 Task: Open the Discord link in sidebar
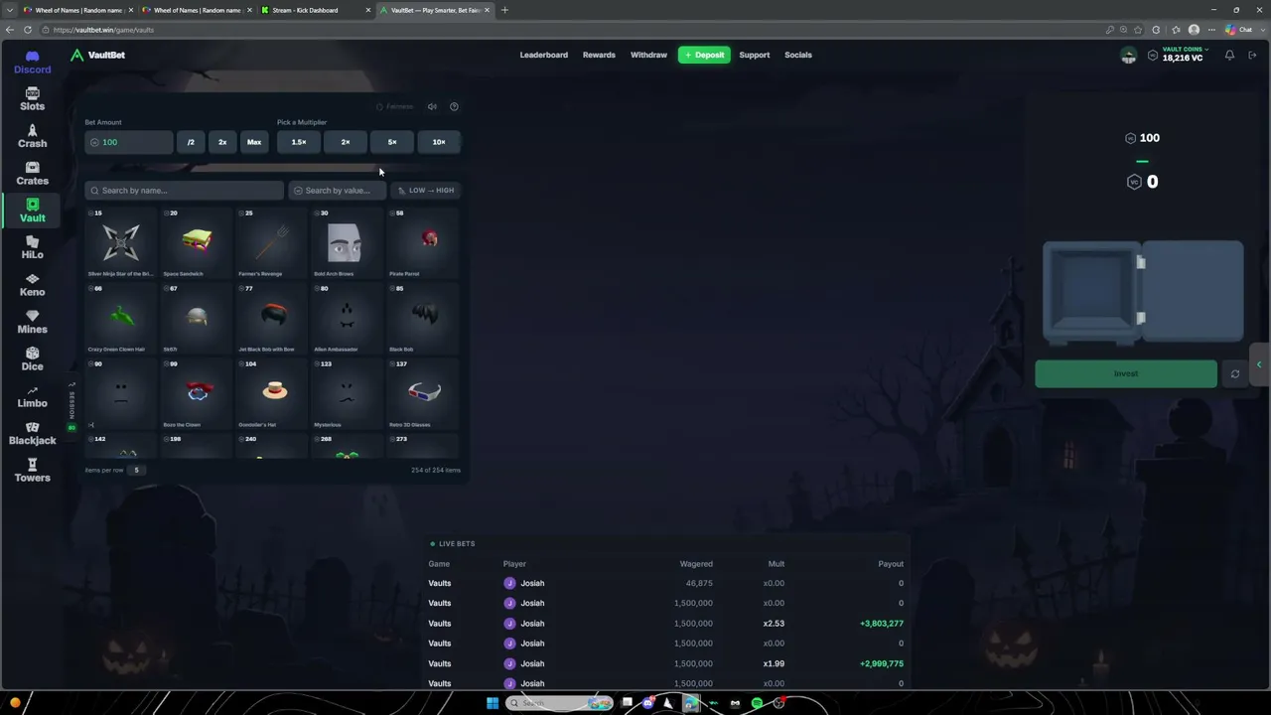32,63
